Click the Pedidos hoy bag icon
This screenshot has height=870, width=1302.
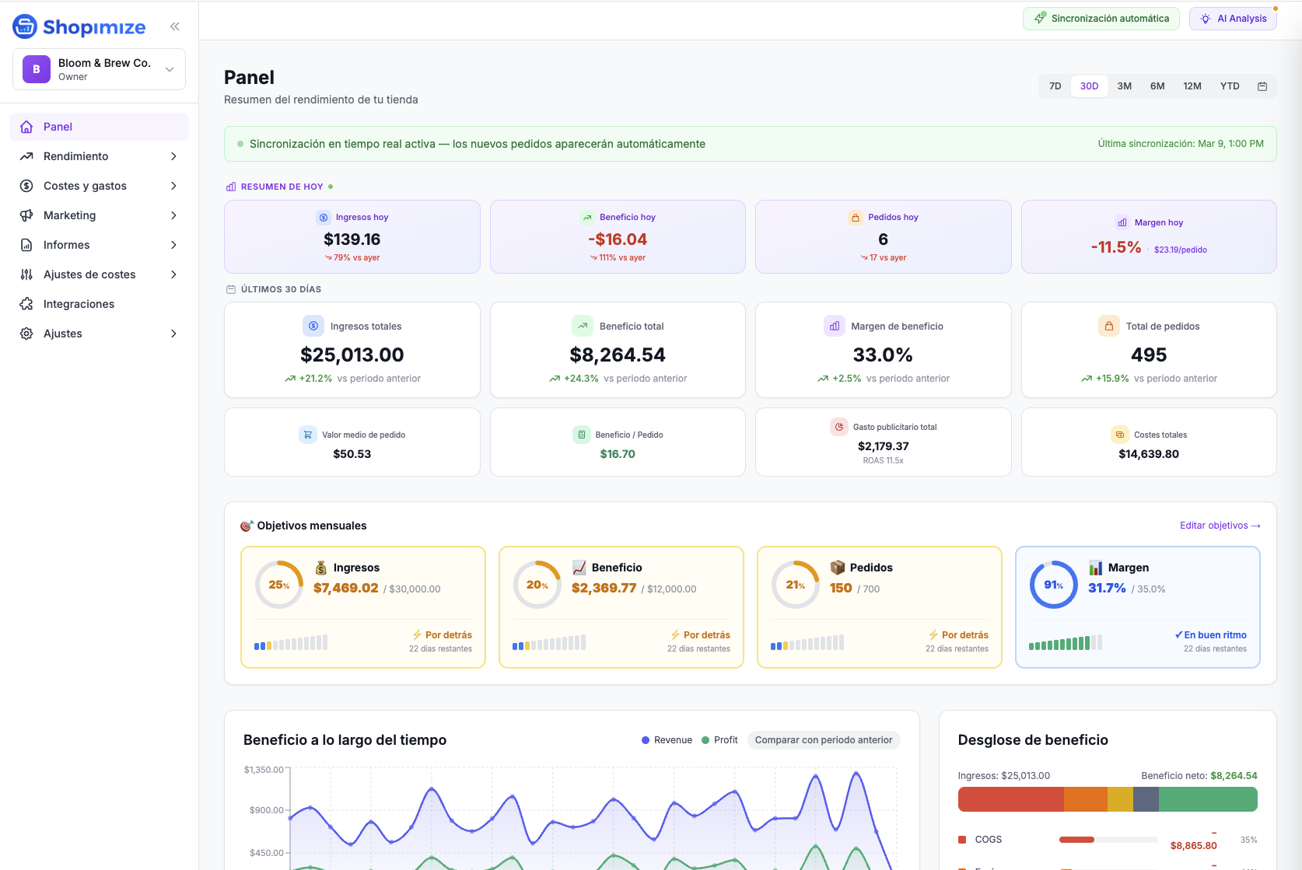(x=856, y=218)
